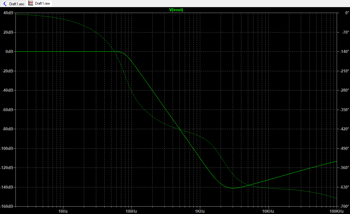The image size is (350, 214).
Task: Click the V(vout) trace label
Action: click(176, 10)
